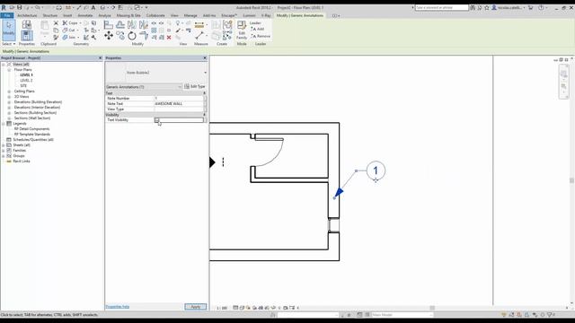This screenshot has width=575, height=323.
Task: Click the search keyword box in title bar
Action: pyautogui.click(x=441, y=7)
